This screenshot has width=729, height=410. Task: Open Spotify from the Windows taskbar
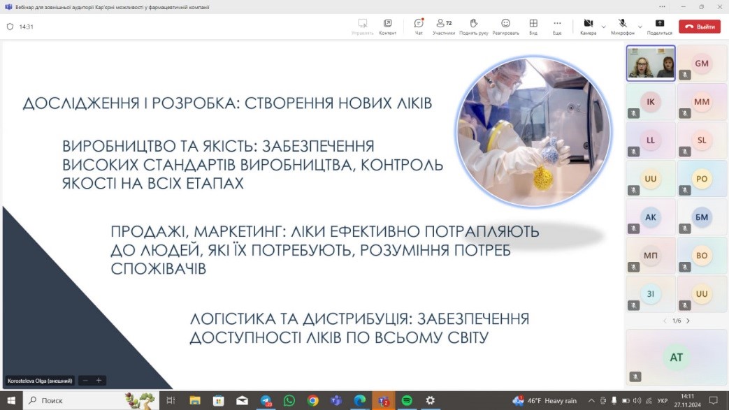(407, 401)
